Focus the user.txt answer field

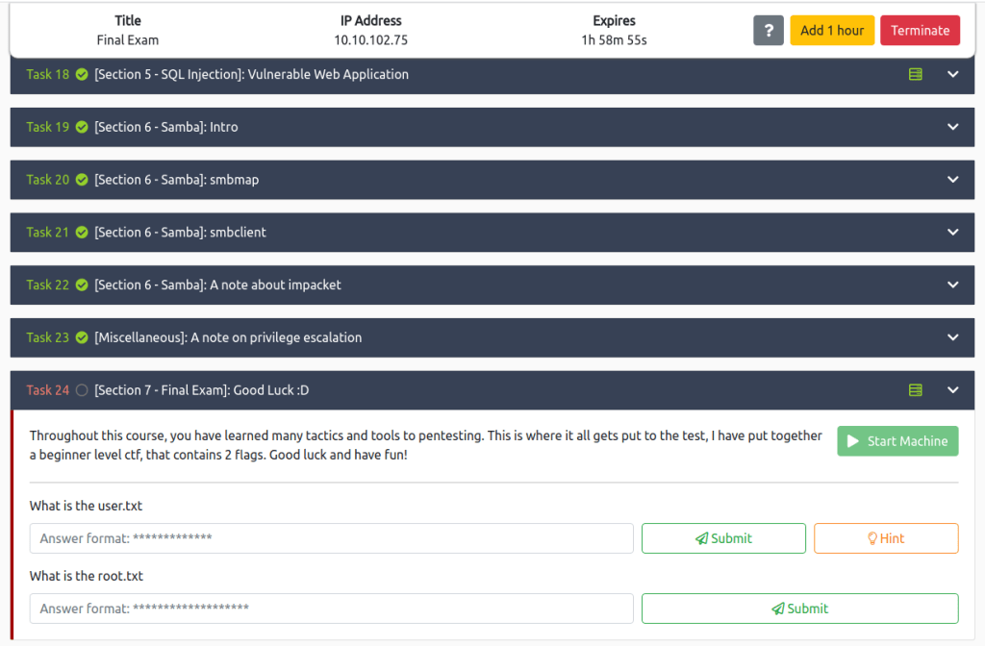click(331, 538)
